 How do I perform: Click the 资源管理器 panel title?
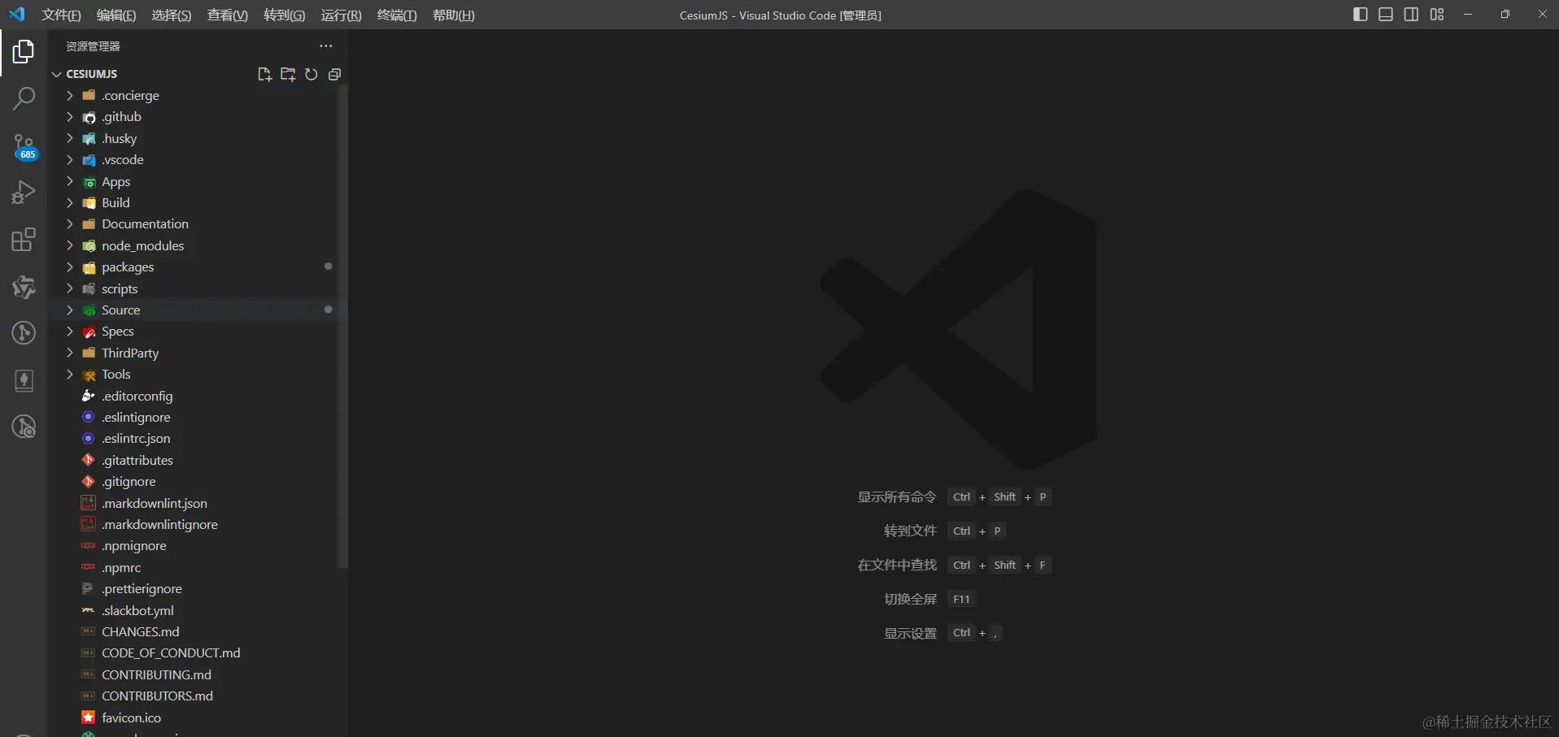[93, 46]
